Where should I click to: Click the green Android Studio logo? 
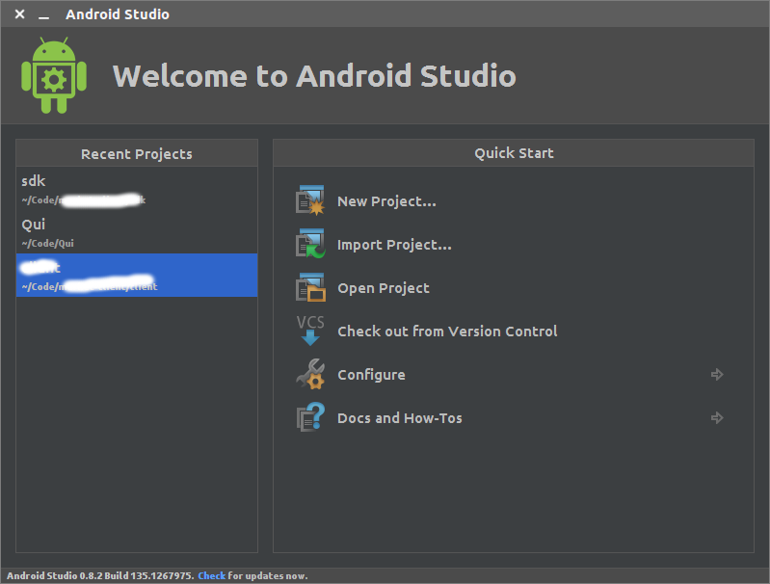pyautogui.click(x=54, y=76)
